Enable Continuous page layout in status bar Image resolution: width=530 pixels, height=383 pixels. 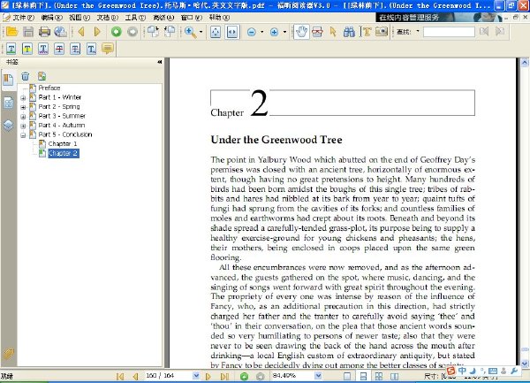pyautogui.click(x=363, y=376)
